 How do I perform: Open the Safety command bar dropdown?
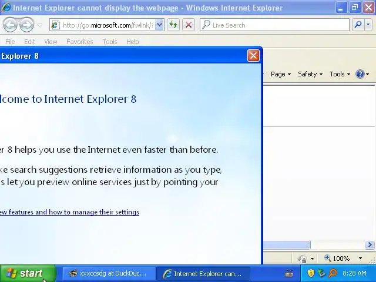[310, 74]
